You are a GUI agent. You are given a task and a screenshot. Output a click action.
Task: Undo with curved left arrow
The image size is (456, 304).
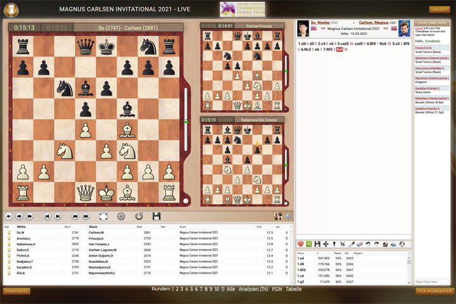[368, 244]
